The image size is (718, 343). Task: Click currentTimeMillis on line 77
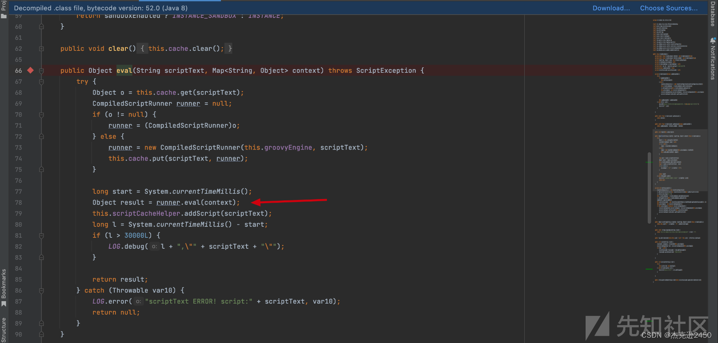[206, 191]
